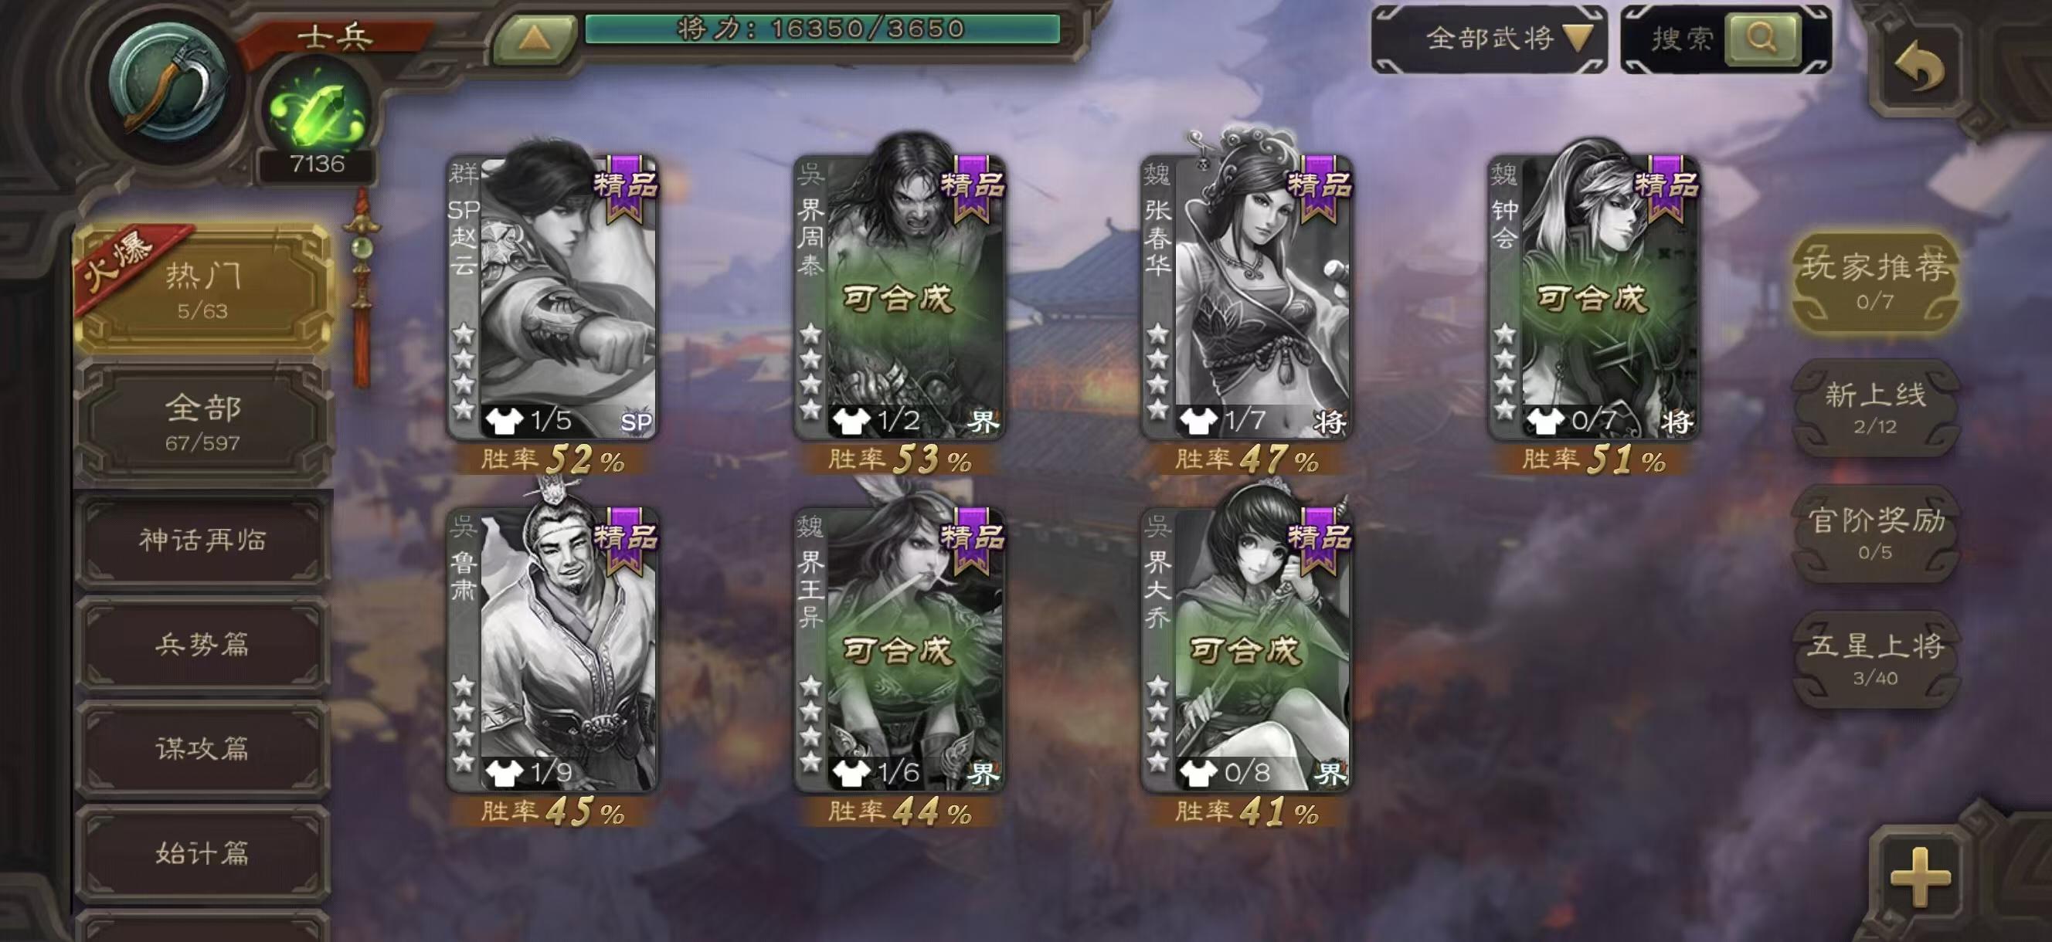Tap the outfit shirt icon on 鲁肃 card
The width and height of the screenshot is (2052, 942).
504,771
